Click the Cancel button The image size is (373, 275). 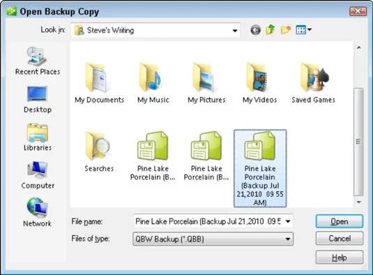(340, 238)
